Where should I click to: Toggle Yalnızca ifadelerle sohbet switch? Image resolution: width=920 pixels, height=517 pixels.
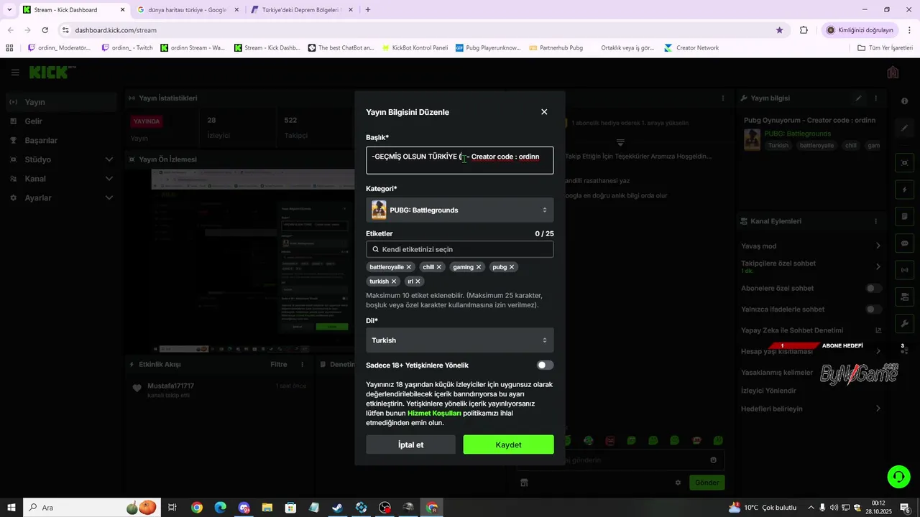(873, 309)
